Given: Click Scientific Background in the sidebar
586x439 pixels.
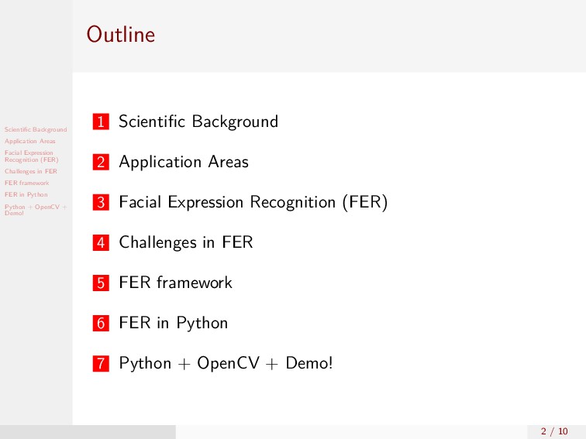Looking at the screenshot, I should [x=36, y=129].
